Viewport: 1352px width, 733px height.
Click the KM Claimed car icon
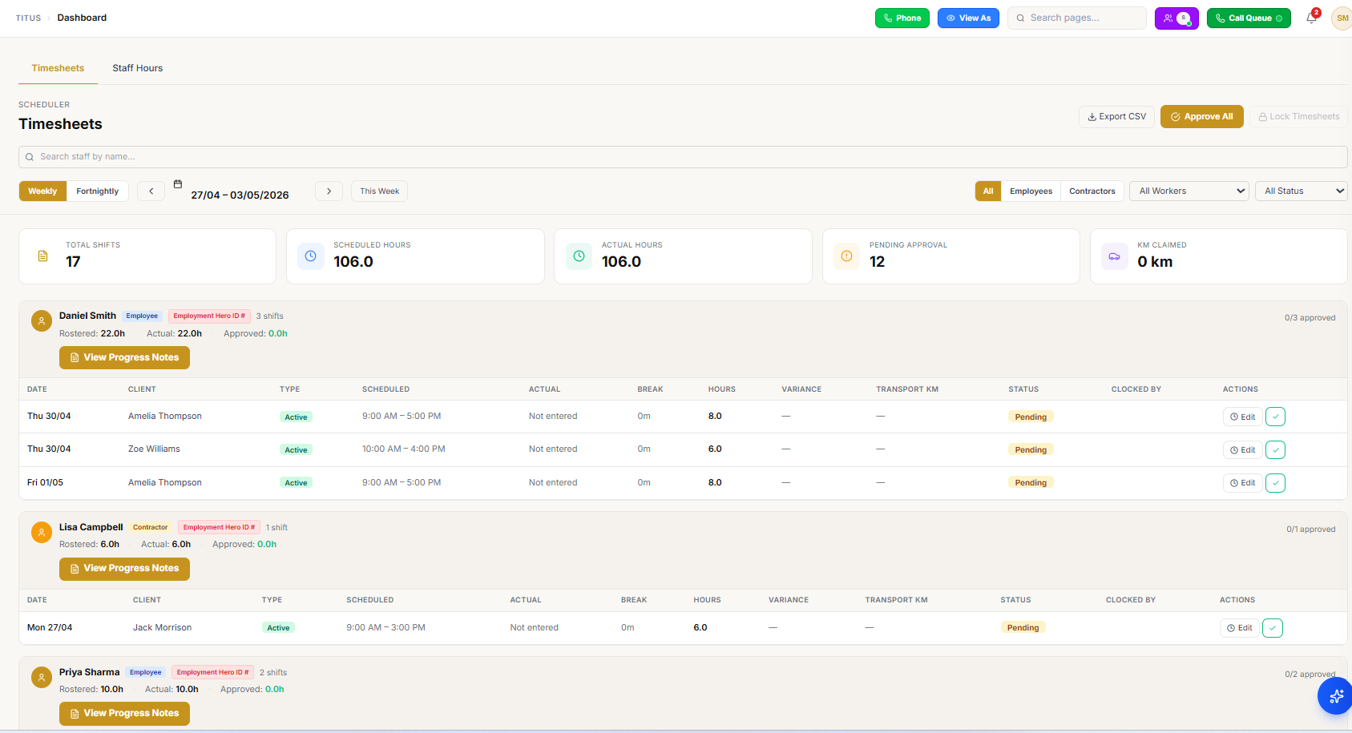coord(1114,256)
